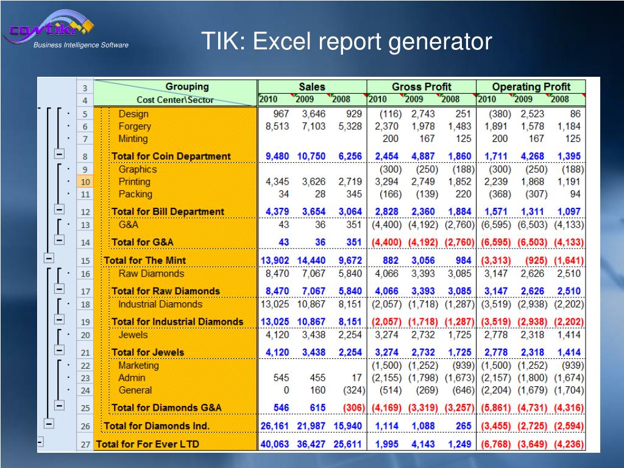The height and width of the screenshot is (468, 624).
Task: Select the Printing row label
Action: (x=134, y=182)
